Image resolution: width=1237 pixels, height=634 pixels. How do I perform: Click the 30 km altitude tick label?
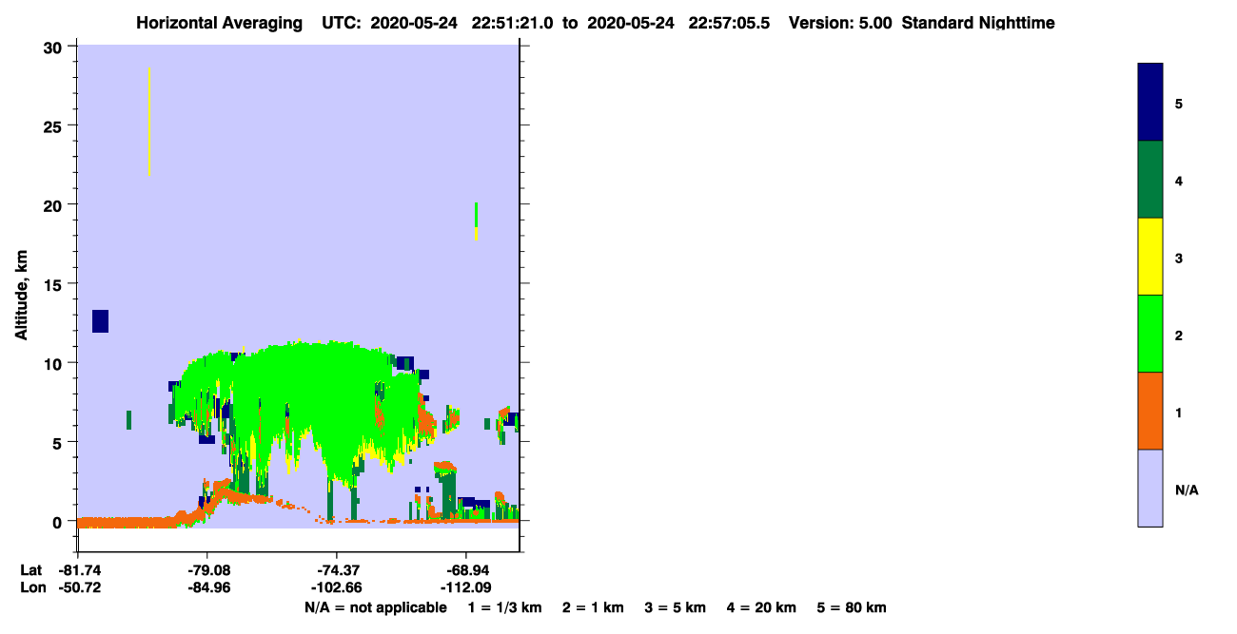point(54,47)
